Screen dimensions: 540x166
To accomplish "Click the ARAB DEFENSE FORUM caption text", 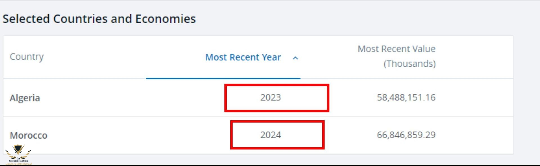I will (x=19, y=161).
